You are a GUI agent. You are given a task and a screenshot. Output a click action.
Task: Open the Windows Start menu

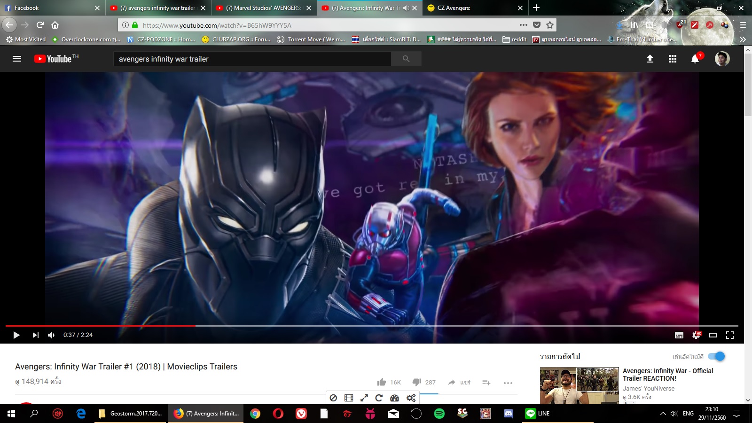tap(11, 414)
